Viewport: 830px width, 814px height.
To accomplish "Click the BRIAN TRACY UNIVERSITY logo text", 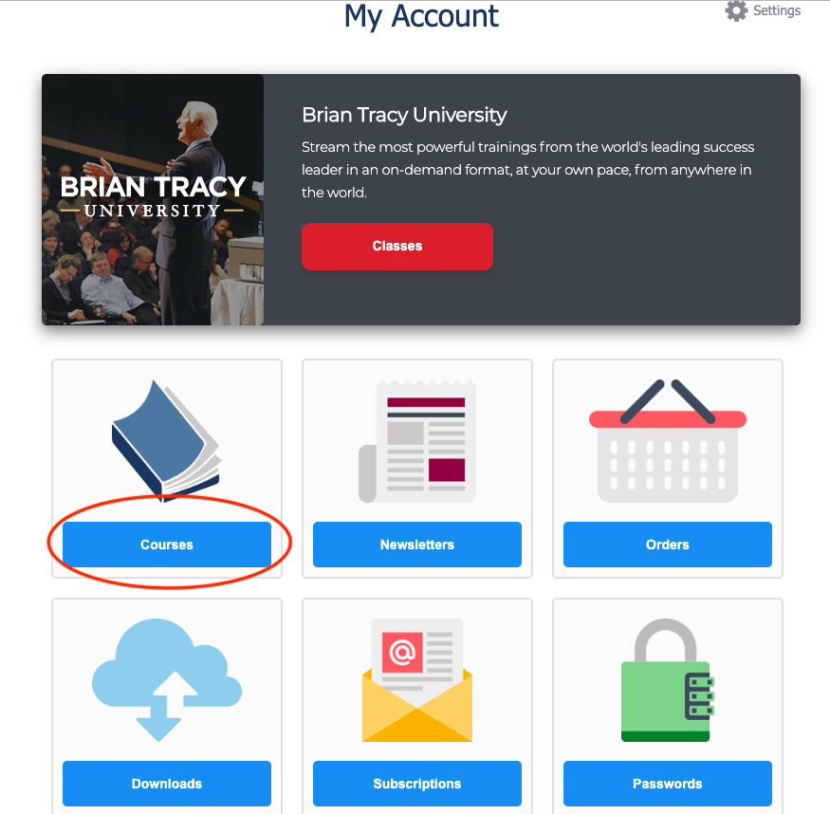I will click(x=153, y=196).
